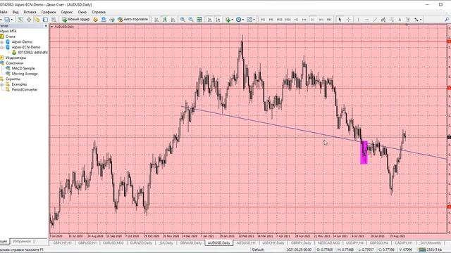Click the magenta highlighted rectangle on chart
451x253 pixels.
364,153
